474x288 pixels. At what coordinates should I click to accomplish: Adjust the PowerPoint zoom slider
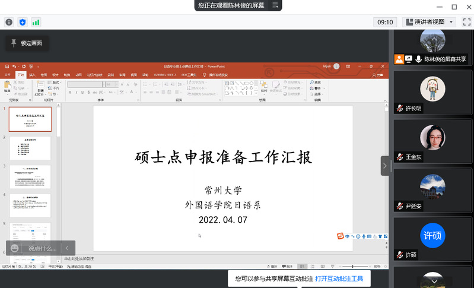(352, 267)
